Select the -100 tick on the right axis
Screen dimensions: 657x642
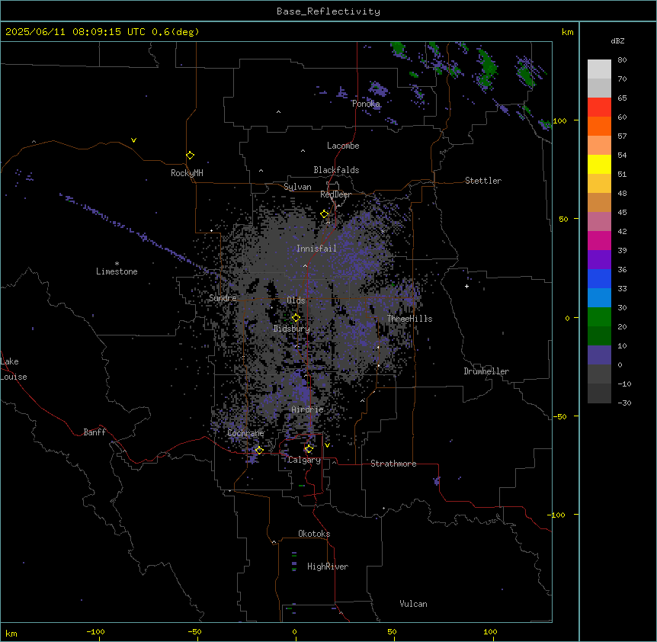[x=557, y=515]
